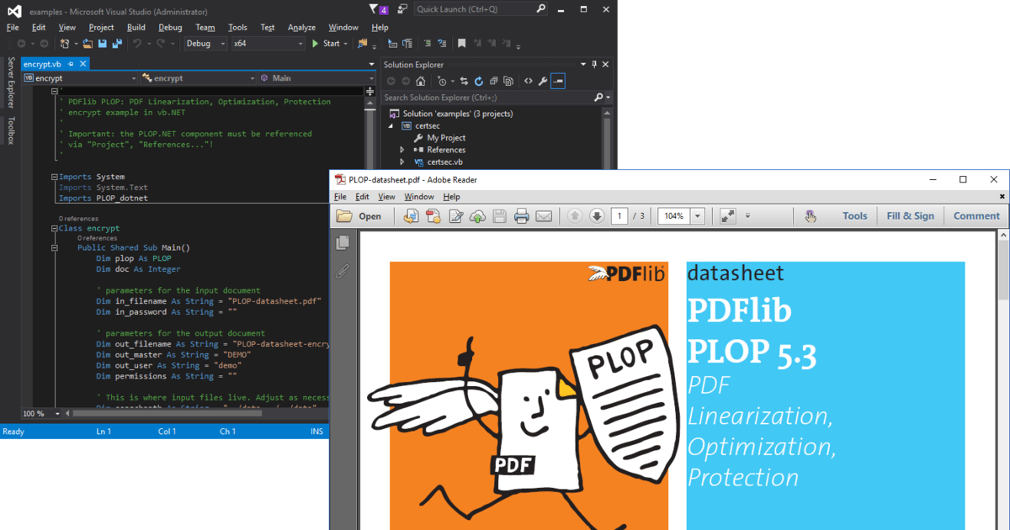
Task: Toggle fullscreen reading mode in Adobe Reader
Action: (727, 215)
